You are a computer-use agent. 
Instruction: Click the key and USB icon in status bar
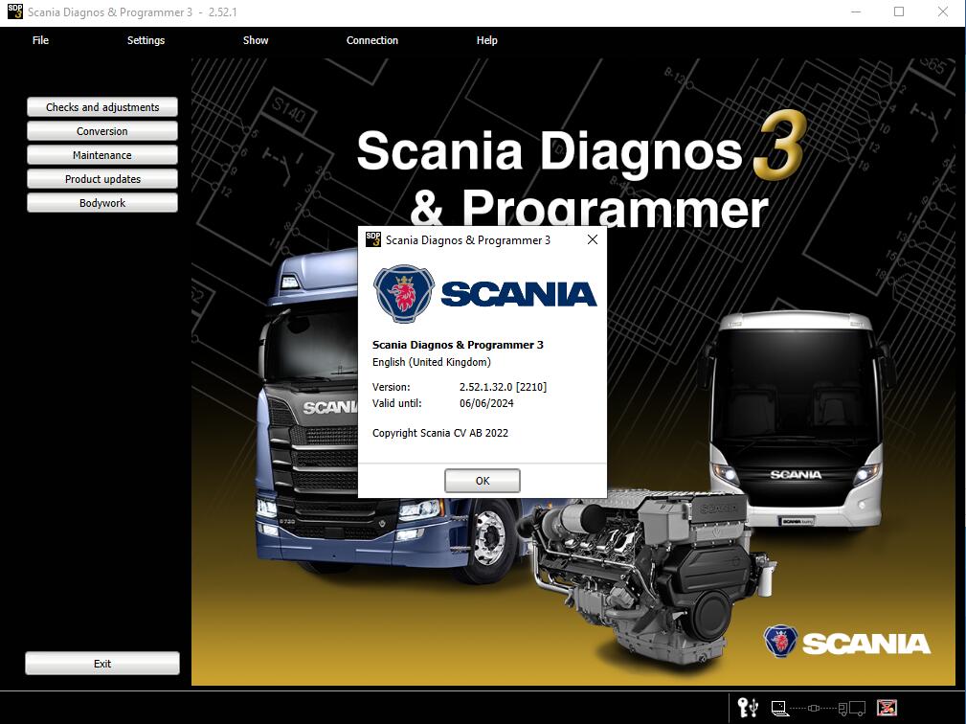click(x=746, y=709)
